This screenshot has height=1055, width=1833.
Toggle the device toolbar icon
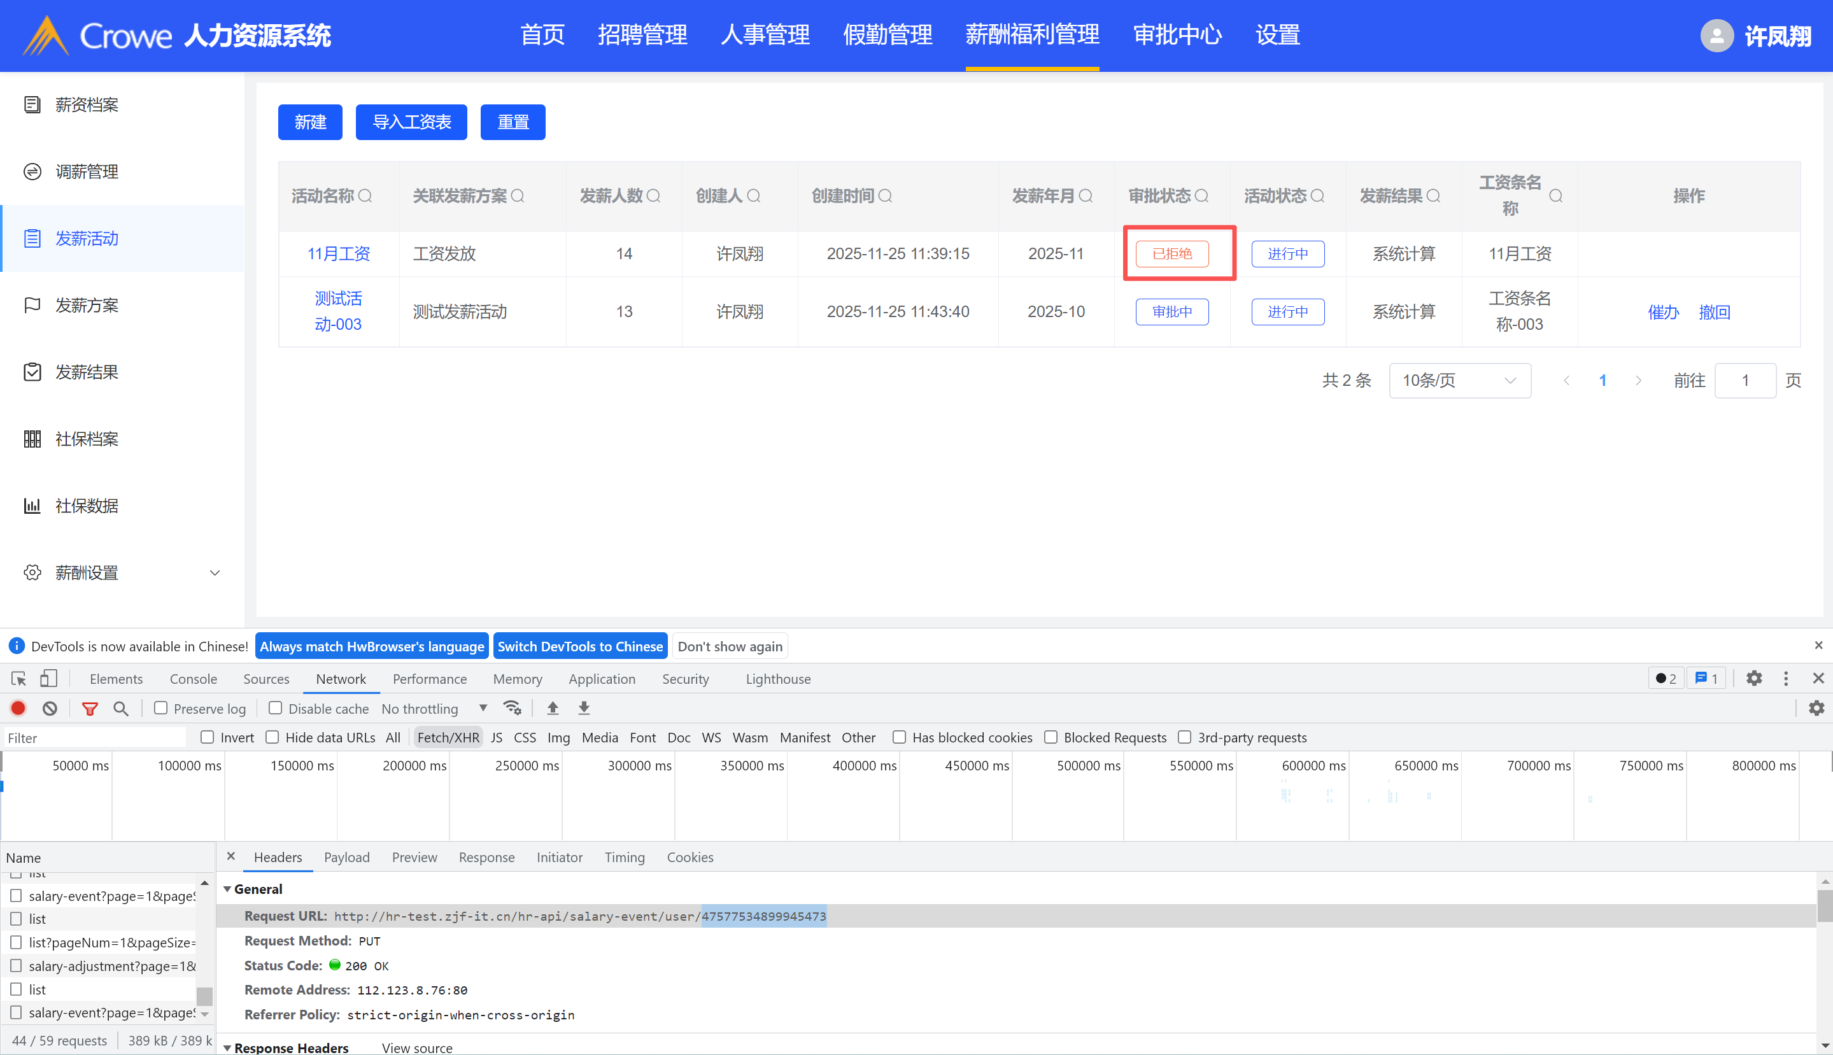(48, 678)
